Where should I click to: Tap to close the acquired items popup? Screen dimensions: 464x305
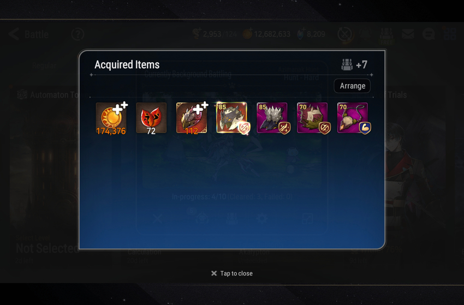232,273
